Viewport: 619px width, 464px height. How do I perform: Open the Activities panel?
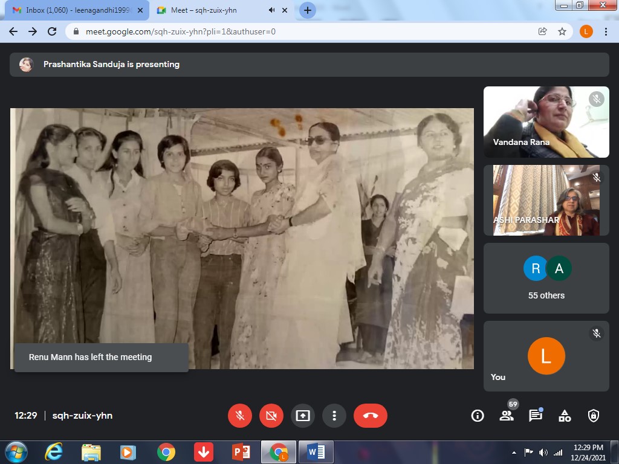(x=565, y=416)
